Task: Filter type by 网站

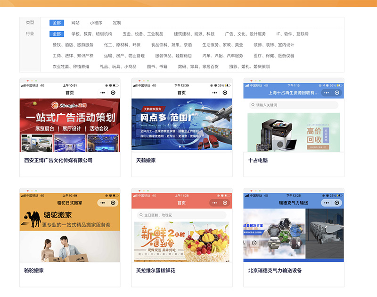Action: pos(75,23)
